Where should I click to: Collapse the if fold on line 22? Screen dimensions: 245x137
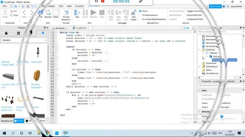(x=58, y=92)
